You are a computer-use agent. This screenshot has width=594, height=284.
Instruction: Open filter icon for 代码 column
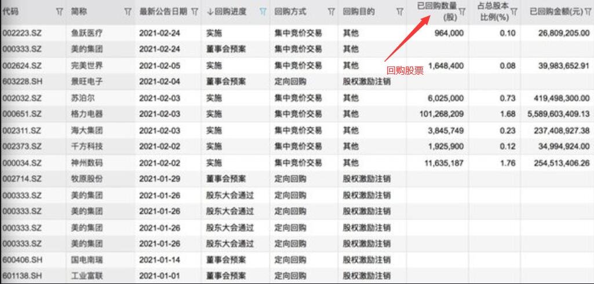click(x=60, y=12)
